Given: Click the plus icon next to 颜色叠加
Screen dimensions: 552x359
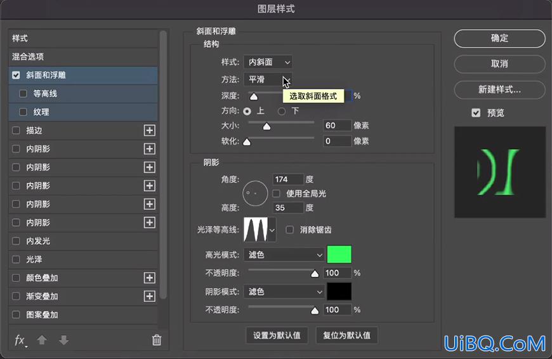Looking at the screenshot, I should pyautogui.click(x=149, y=278).
